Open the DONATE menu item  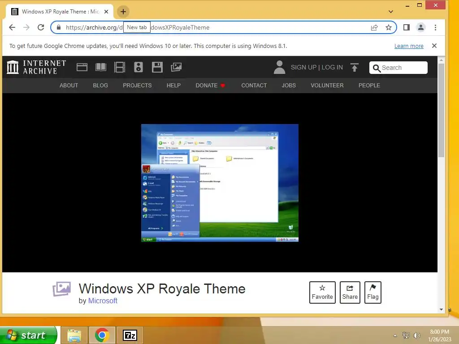click(210, 86)
